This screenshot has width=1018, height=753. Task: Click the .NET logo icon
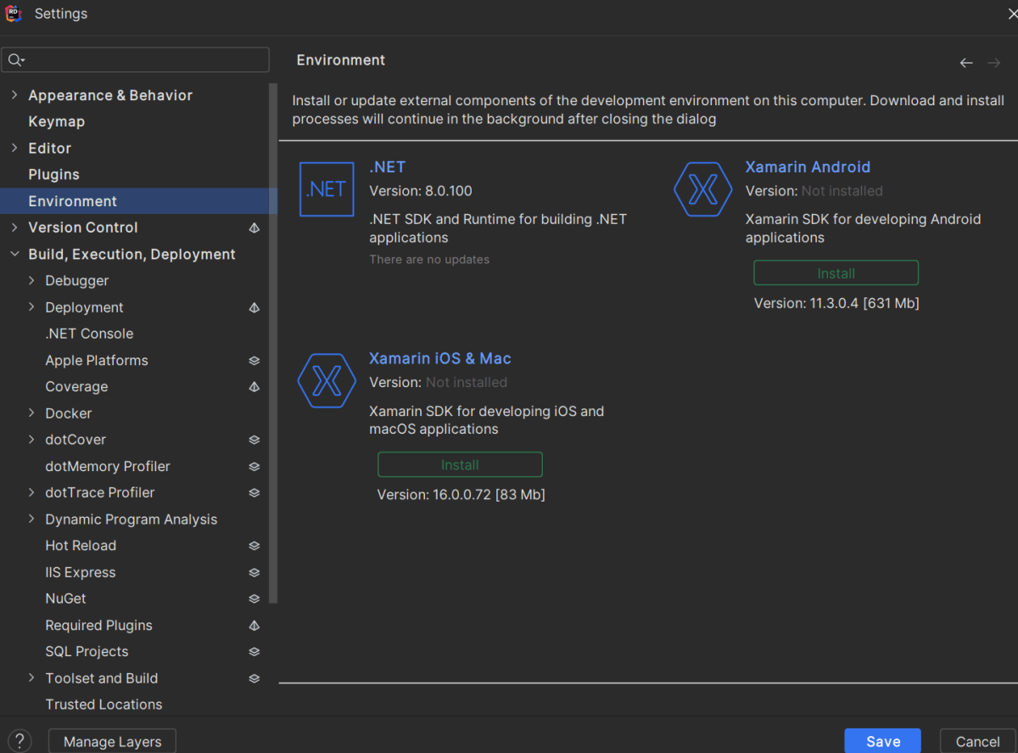(327, 189)
